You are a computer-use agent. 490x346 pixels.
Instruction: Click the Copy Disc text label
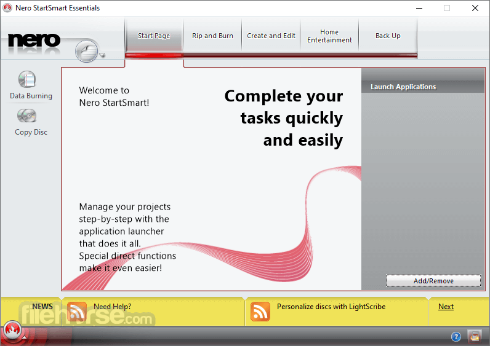click(x=31, y=132)
